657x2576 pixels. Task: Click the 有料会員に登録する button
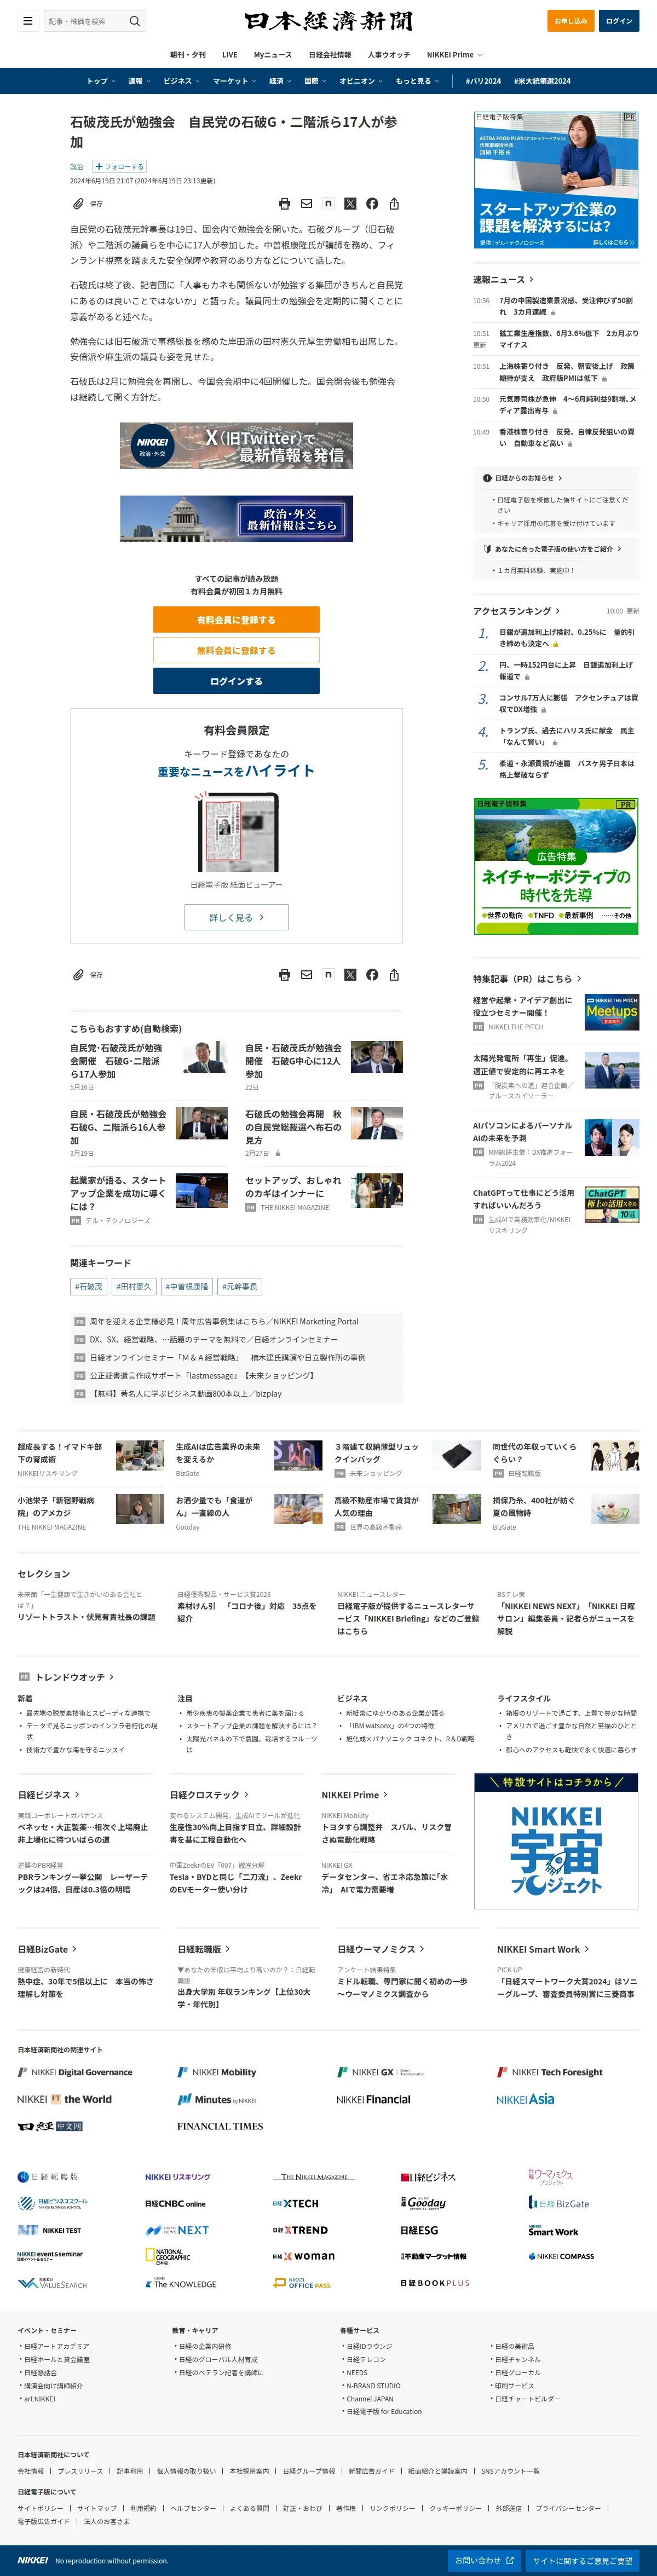click(236, 620)
